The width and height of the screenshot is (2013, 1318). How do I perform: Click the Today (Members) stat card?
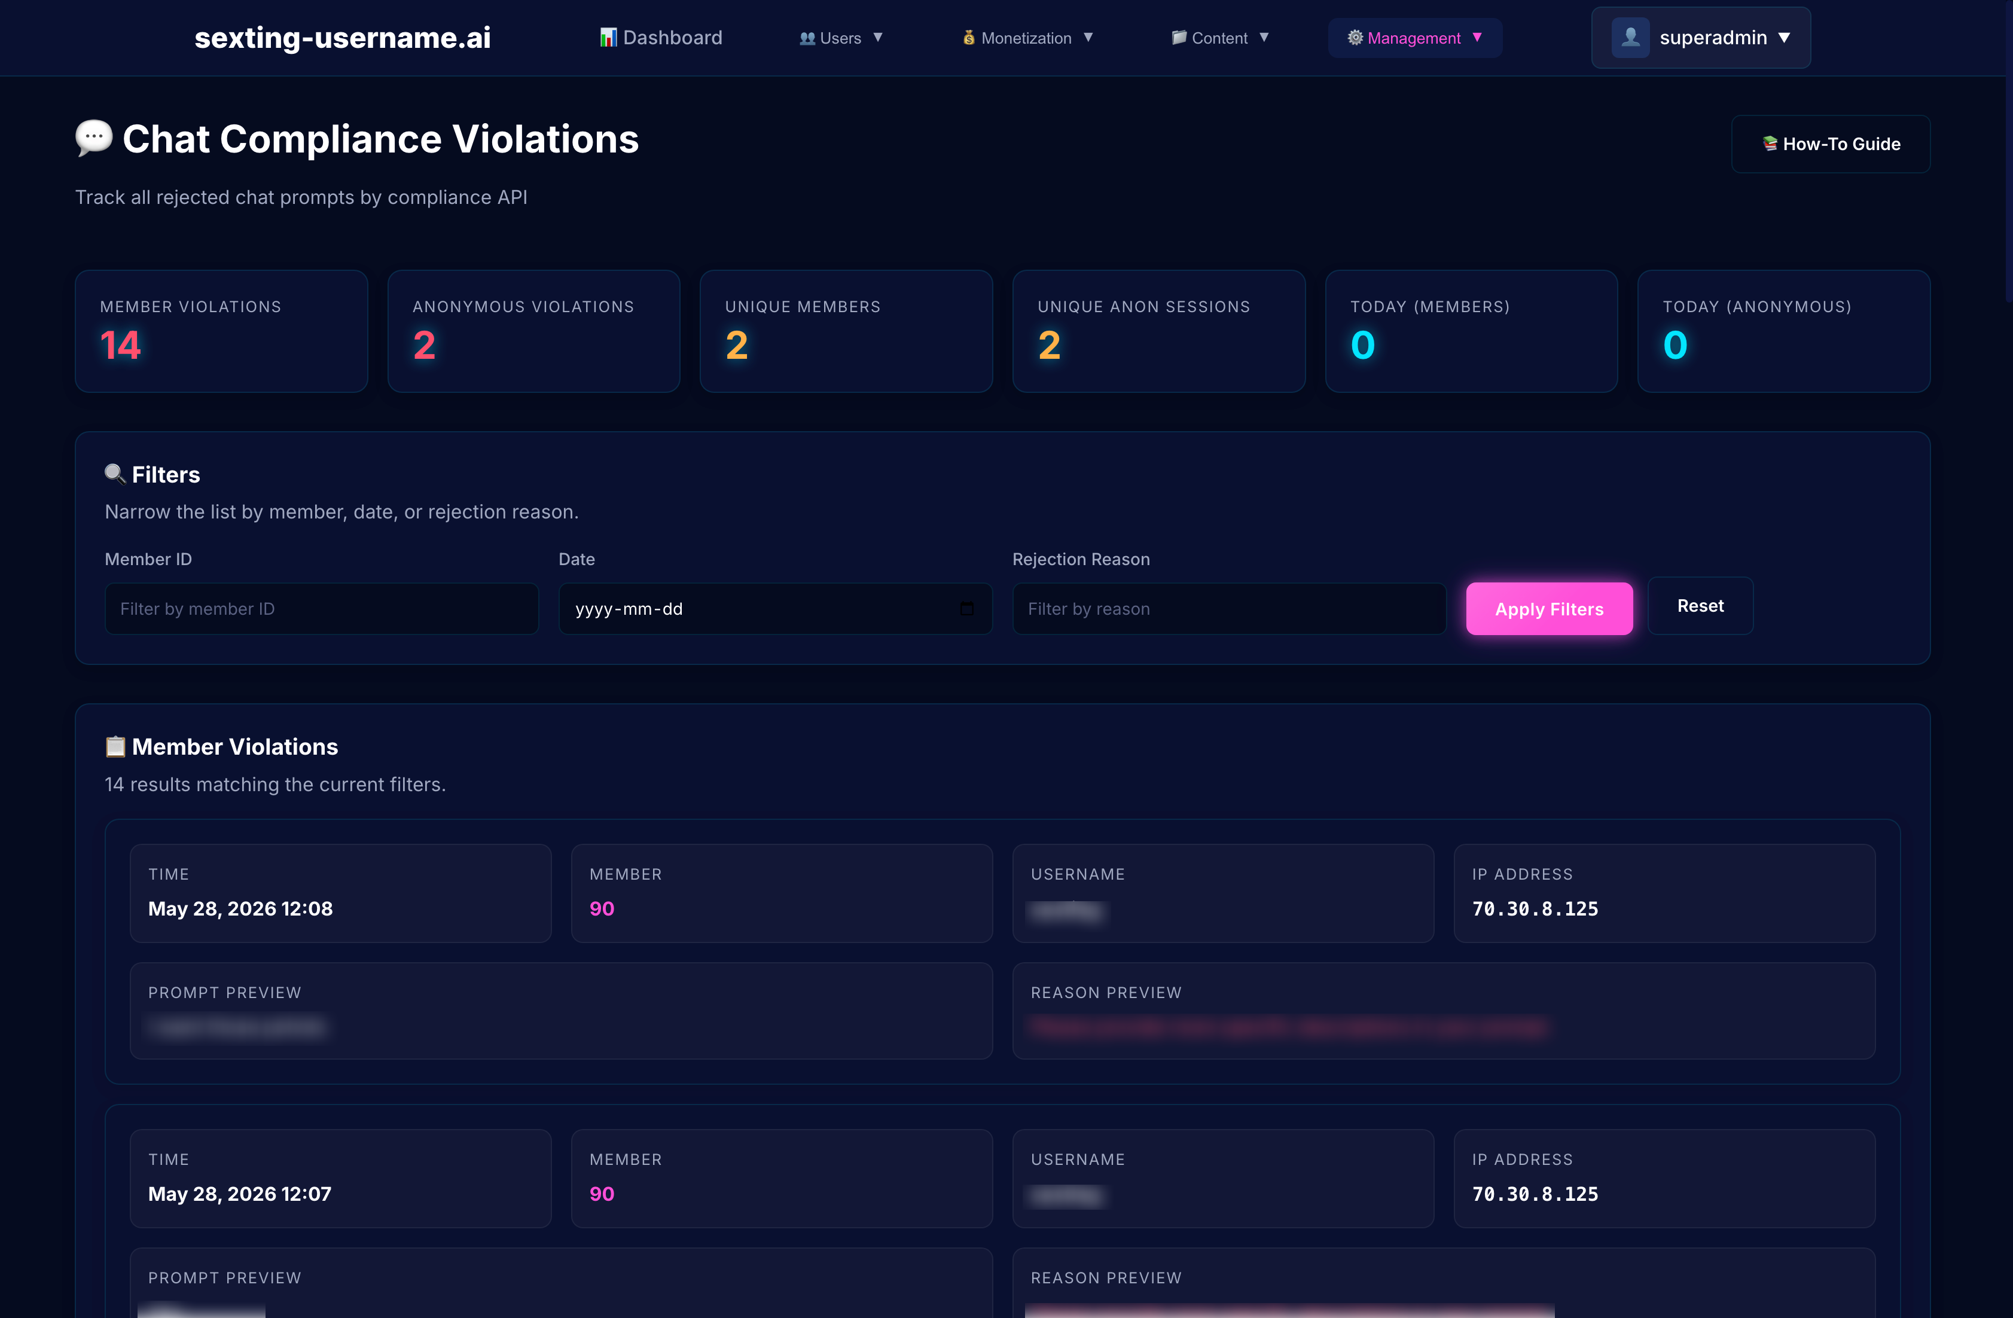1471,331
